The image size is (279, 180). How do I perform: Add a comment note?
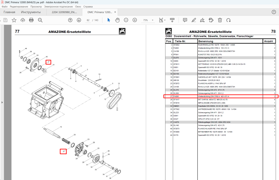click(x=185, y=20)
